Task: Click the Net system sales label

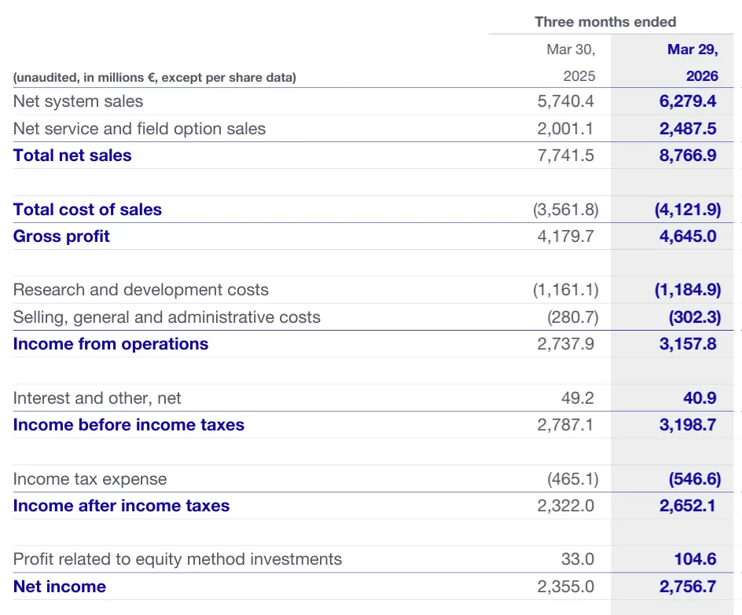Action: [x=78, y=101]
